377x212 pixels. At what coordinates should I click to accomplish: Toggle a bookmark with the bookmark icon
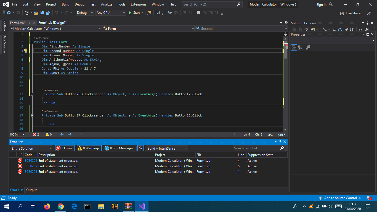click(x=198, y=13)
